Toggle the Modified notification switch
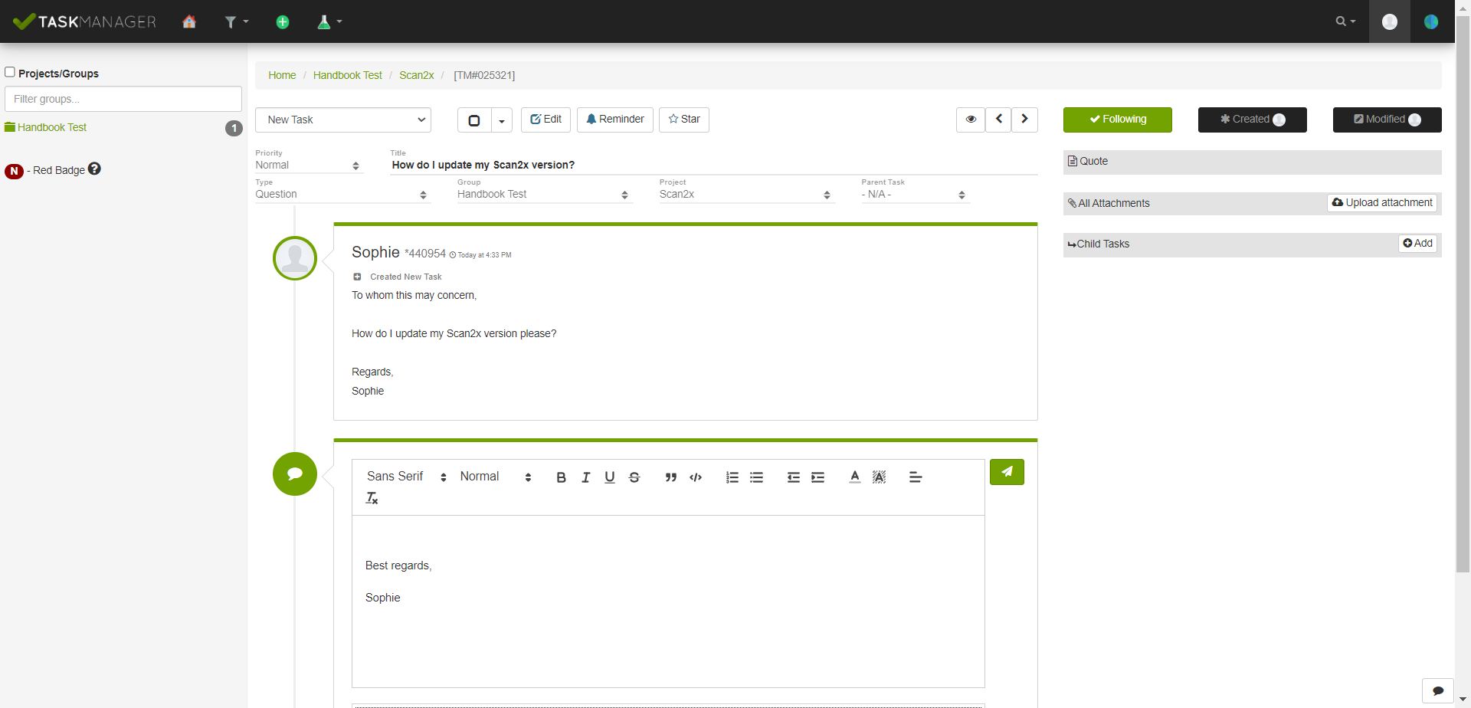Image resolution: width=1471 pixels, height=708 pixels. pyautogui.click(x=1387, y=120)
